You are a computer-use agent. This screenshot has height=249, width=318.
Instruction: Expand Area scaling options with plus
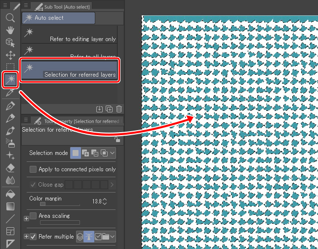[x=26, y=218]
